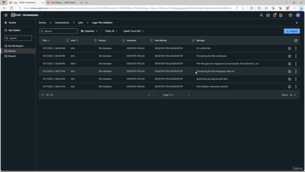
Task: Sort logs by the Level column
Action: (x=74, y=40)
